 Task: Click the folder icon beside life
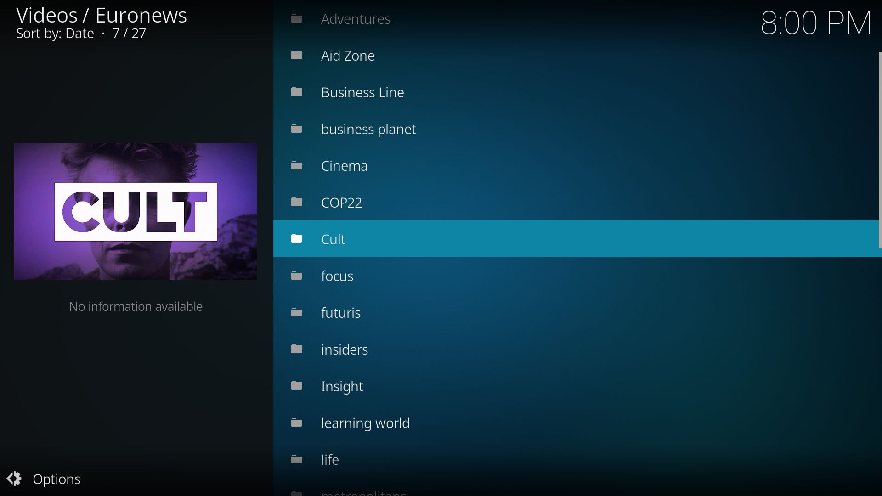297,460
